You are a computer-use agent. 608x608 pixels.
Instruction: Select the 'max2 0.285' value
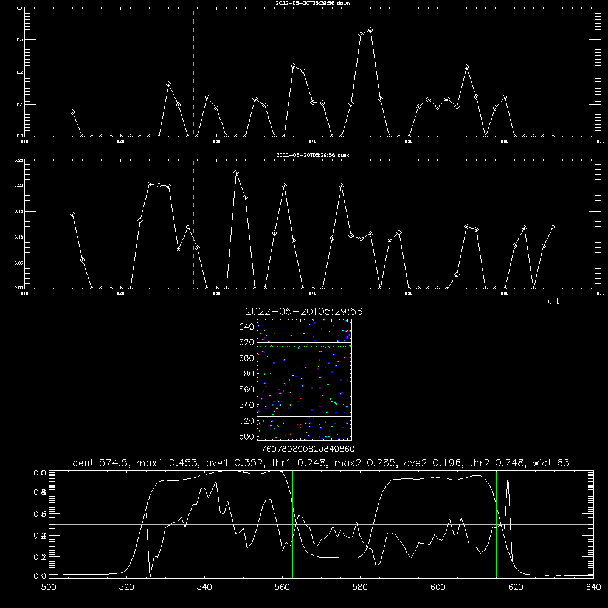pos(365,463)
